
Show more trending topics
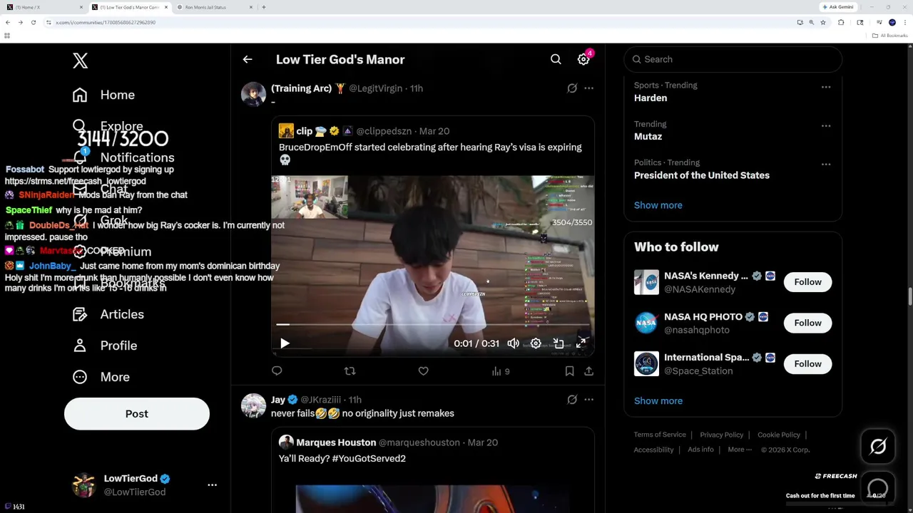click(x=658, y=205)
